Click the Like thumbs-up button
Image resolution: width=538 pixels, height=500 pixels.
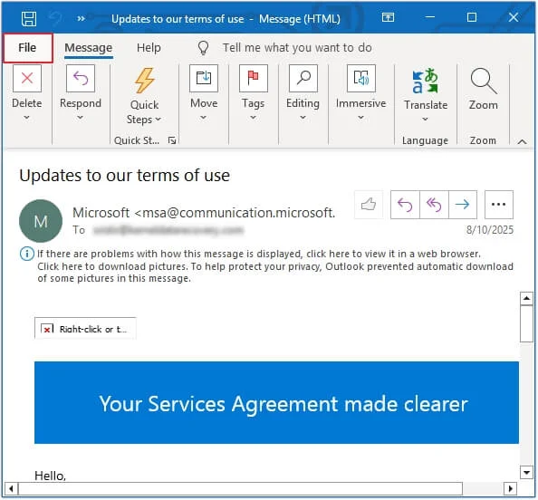pos(369,205)
